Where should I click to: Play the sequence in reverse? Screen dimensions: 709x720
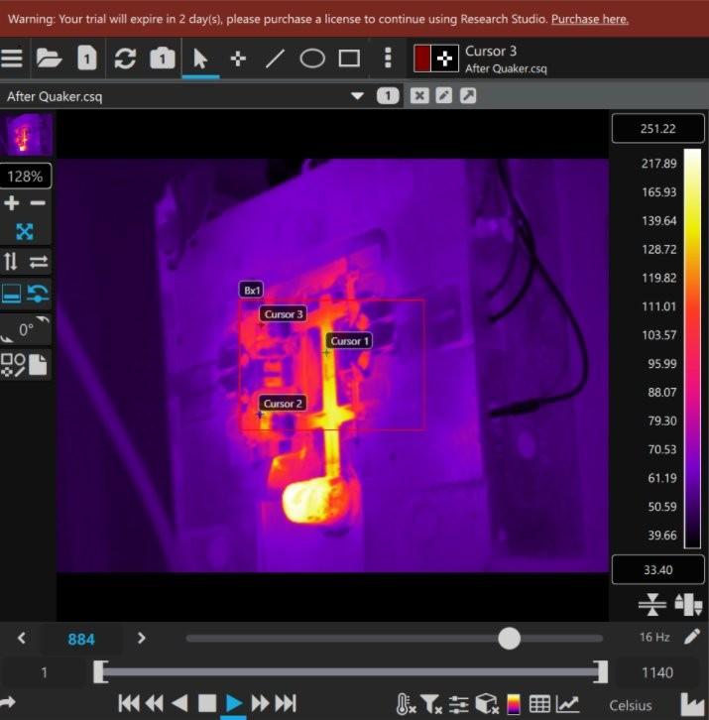tap(179, 703)
